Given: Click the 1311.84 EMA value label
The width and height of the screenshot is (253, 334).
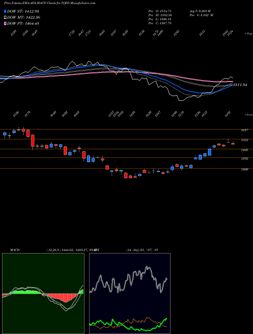Looking at the screenshot, I should click(x=240, y=85).
